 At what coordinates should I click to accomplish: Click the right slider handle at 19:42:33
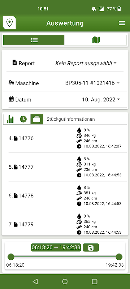(119, 256)
